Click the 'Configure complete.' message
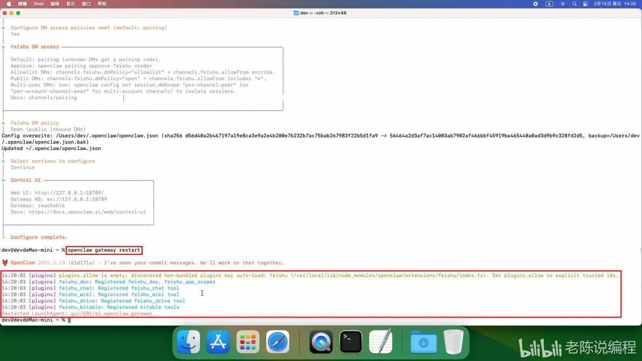 (39, 237)
